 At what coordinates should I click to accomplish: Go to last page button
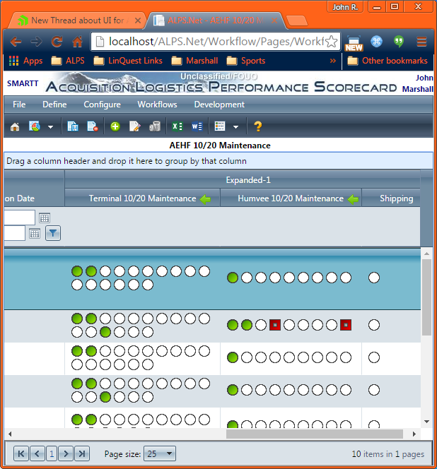(x=82, y=453)
